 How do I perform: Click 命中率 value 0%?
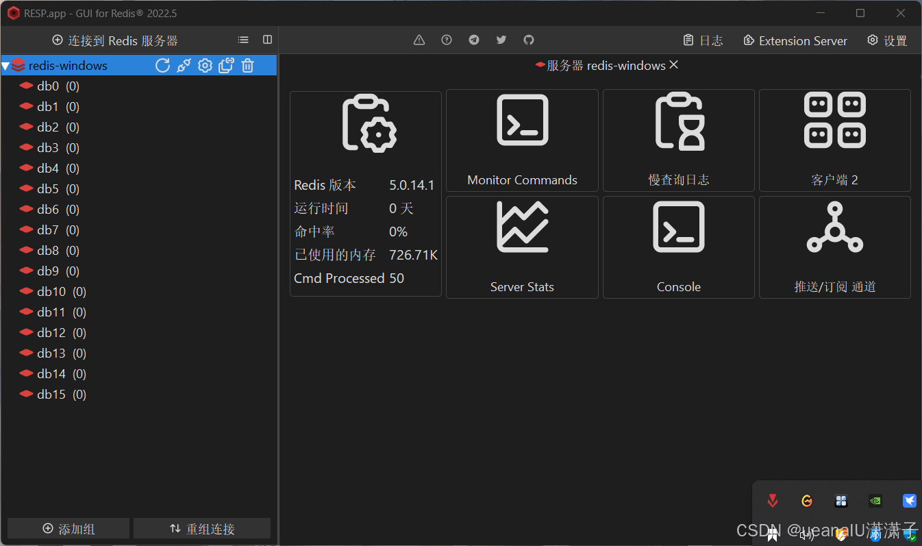click(x=398, y=232)
